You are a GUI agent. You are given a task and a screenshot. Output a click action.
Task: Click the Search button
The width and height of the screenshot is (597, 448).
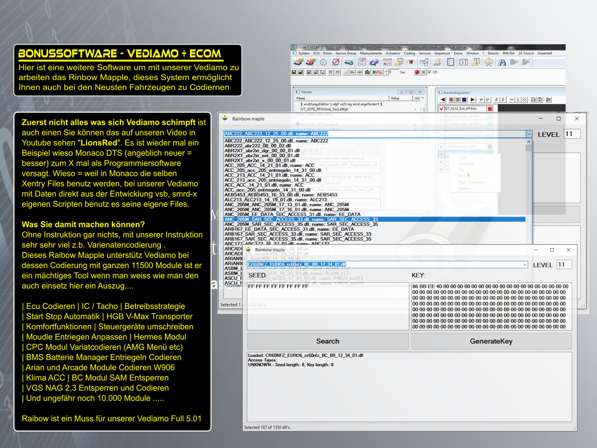tap(328, 341)
